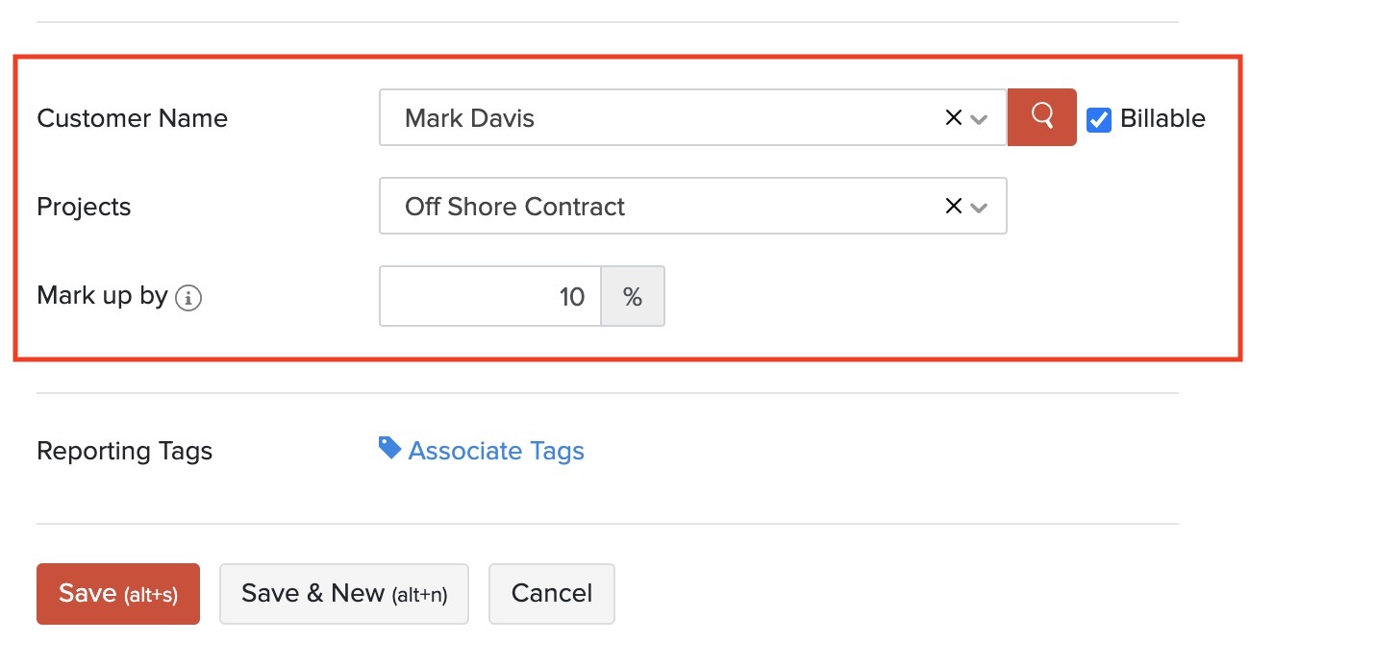Click the Projects field label

[84, 207]
